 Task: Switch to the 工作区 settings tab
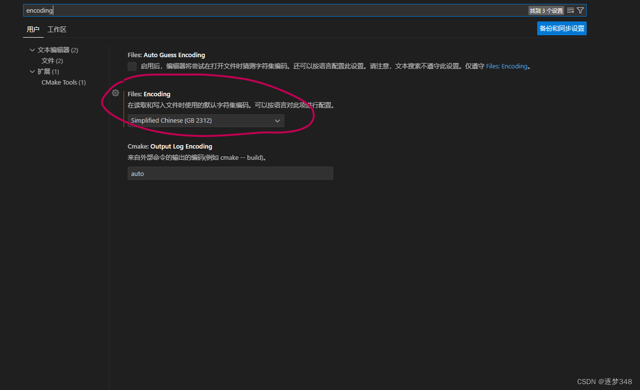point(57,29)
